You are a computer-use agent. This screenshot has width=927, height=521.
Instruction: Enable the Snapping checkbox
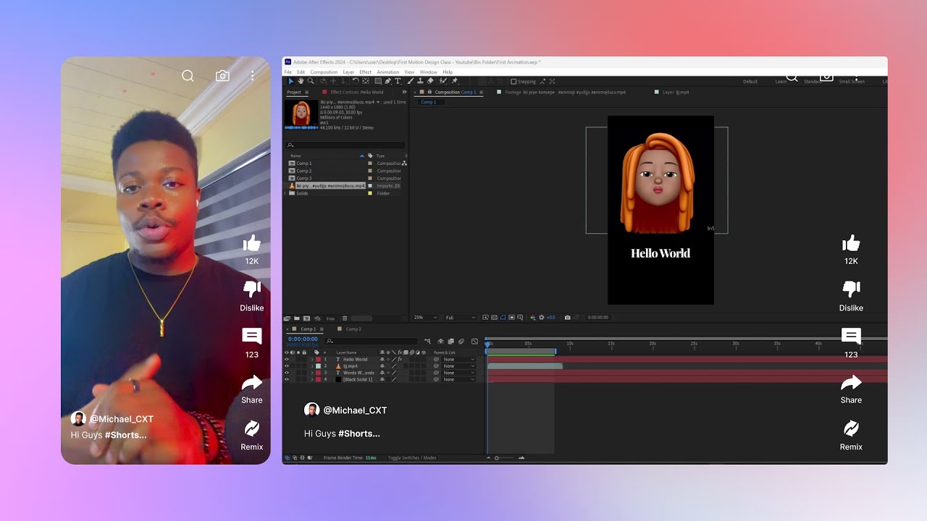click(x=513, y=82)
